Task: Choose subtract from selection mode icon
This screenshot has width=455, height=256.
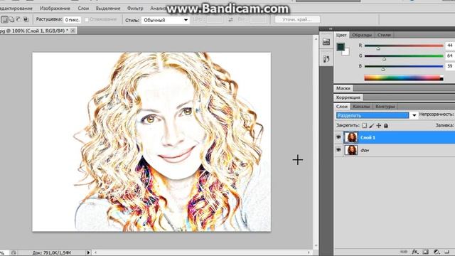Action: [x=18, y=19]
